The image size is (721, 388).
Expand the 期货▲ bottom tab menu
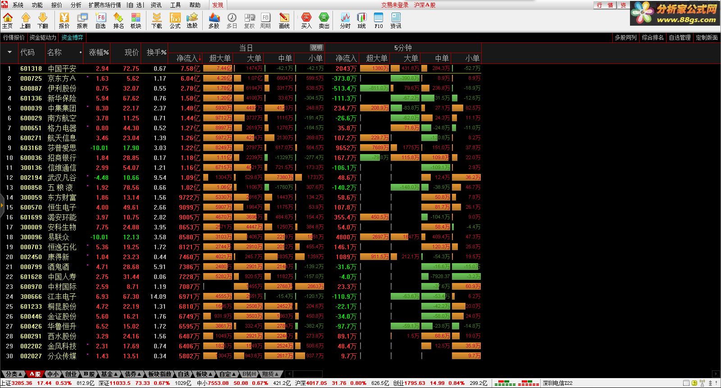(271, 374)
